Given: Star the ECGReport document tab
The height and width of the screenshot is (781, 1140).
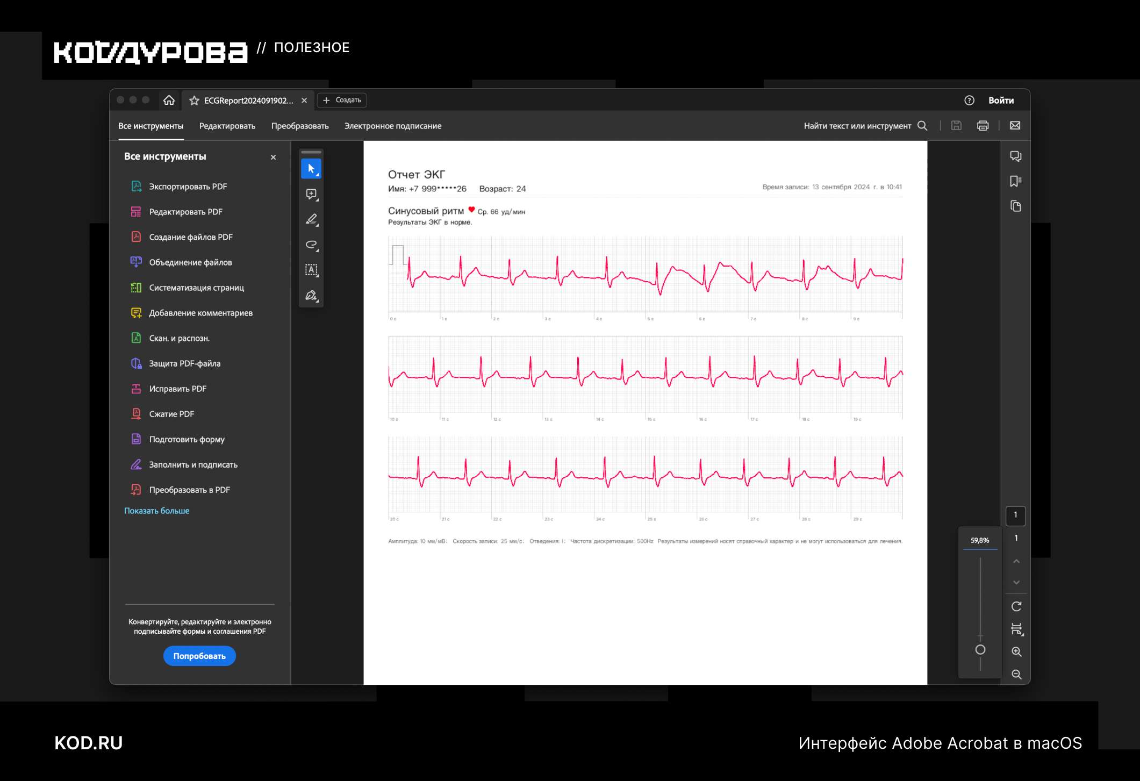Looking at the screenshot, I should [x=194, y=101].
